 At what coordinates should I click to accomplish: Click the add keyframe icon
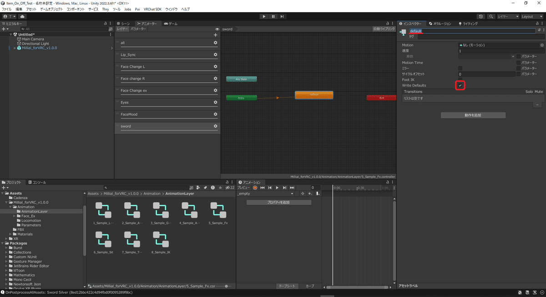point(310,193)
